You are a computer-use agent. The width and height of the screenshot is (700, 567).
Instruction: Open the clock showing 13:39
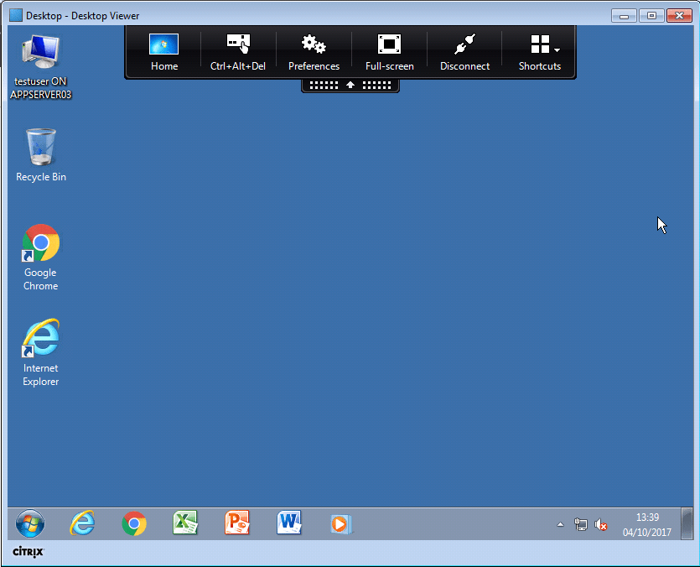click(x=647, y=524)
